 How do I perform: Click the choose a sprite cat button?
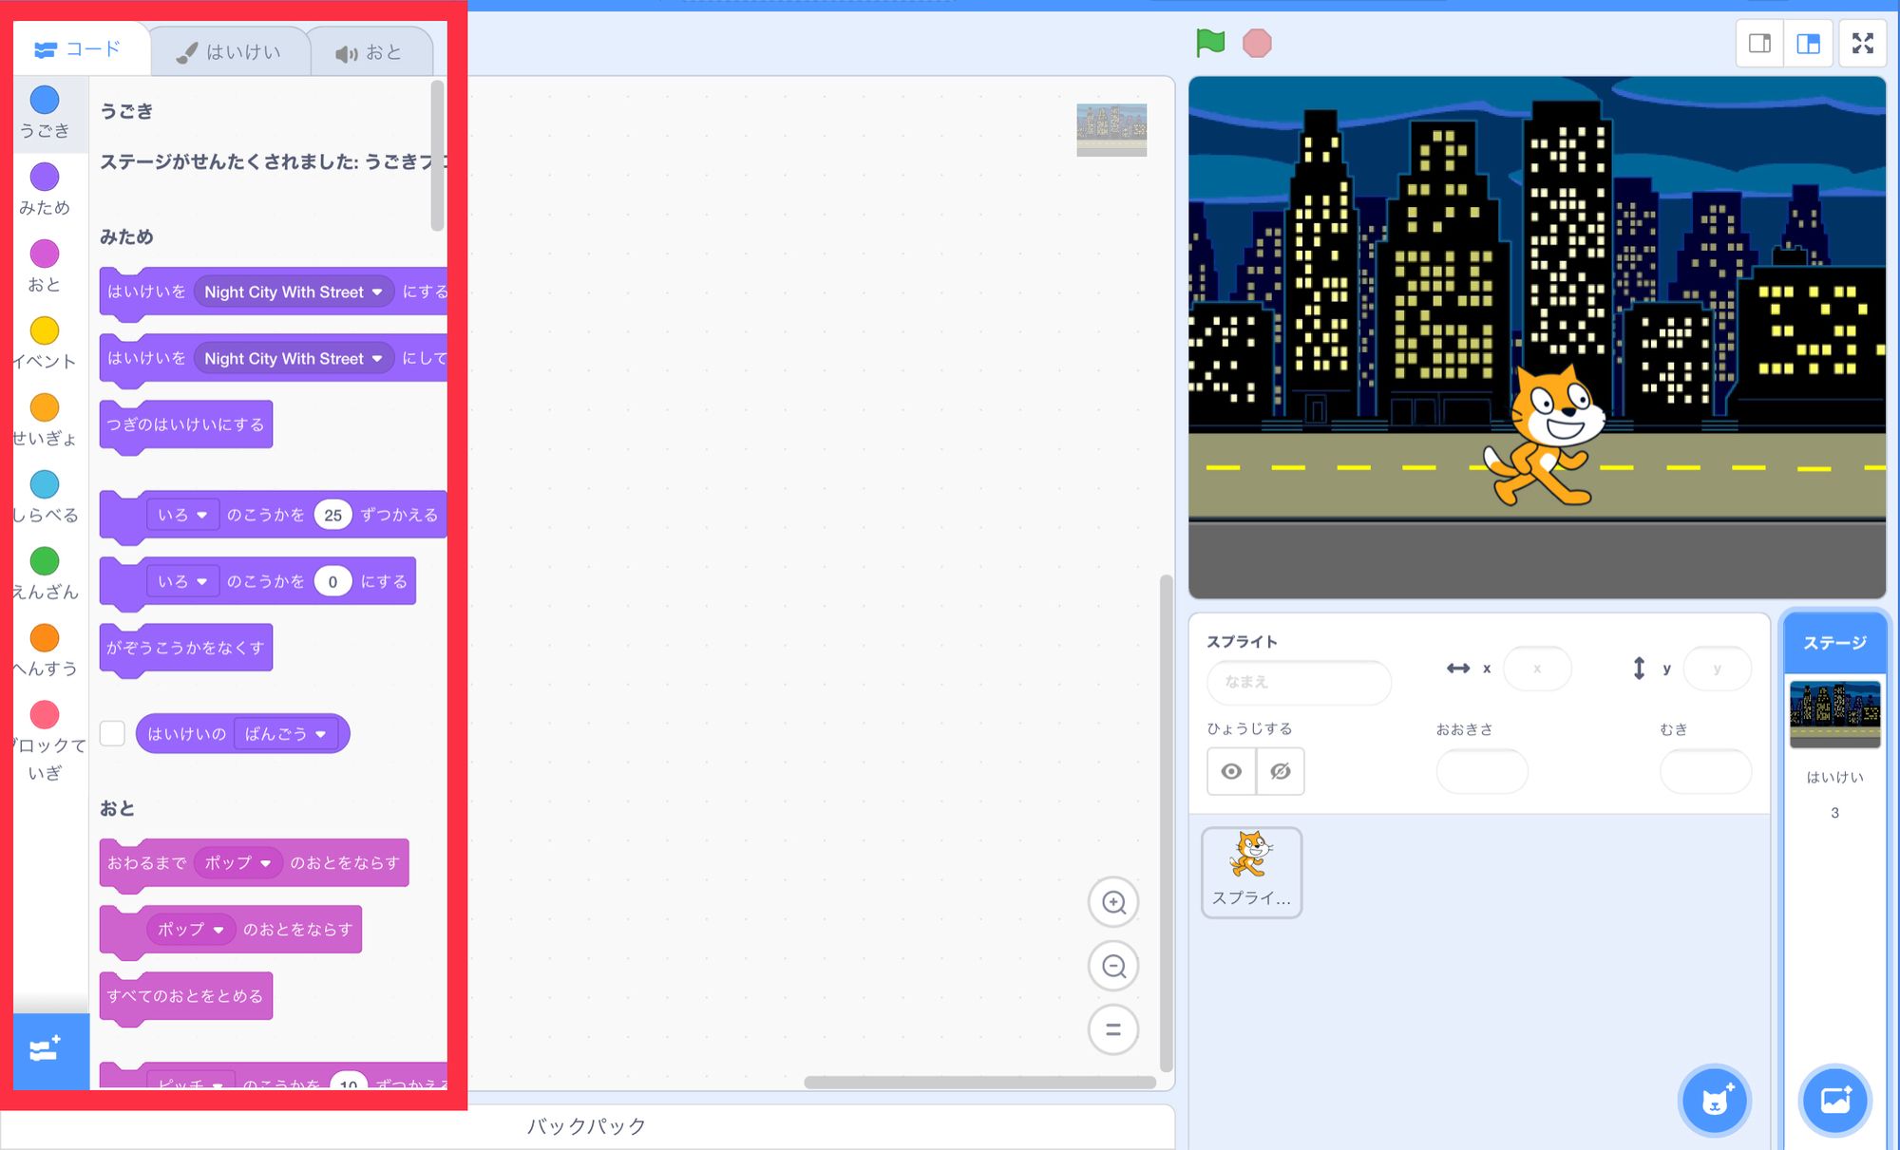(1715, 1101)
